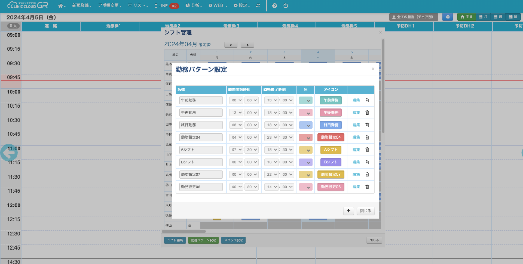This screenshot has width=523, height=264.
Task: Go to next month arrow
Action: point(247,45)
